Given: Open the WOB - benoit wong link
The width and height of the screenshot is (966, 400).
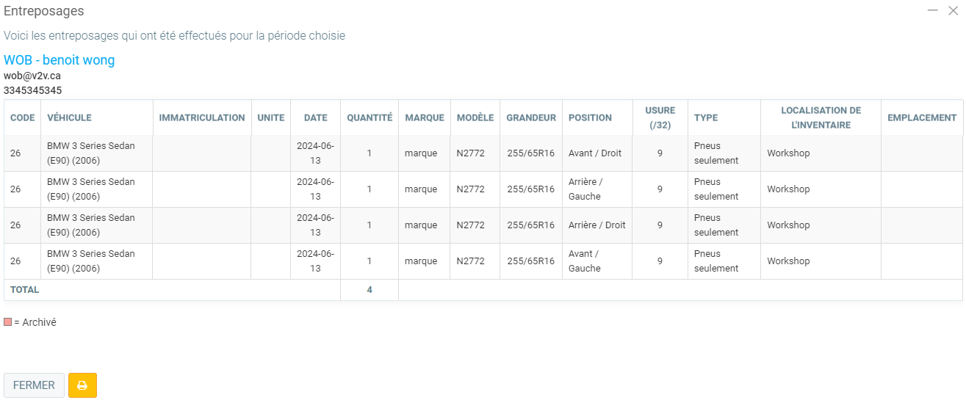Looking at the screenshot, I should [60, 60].
